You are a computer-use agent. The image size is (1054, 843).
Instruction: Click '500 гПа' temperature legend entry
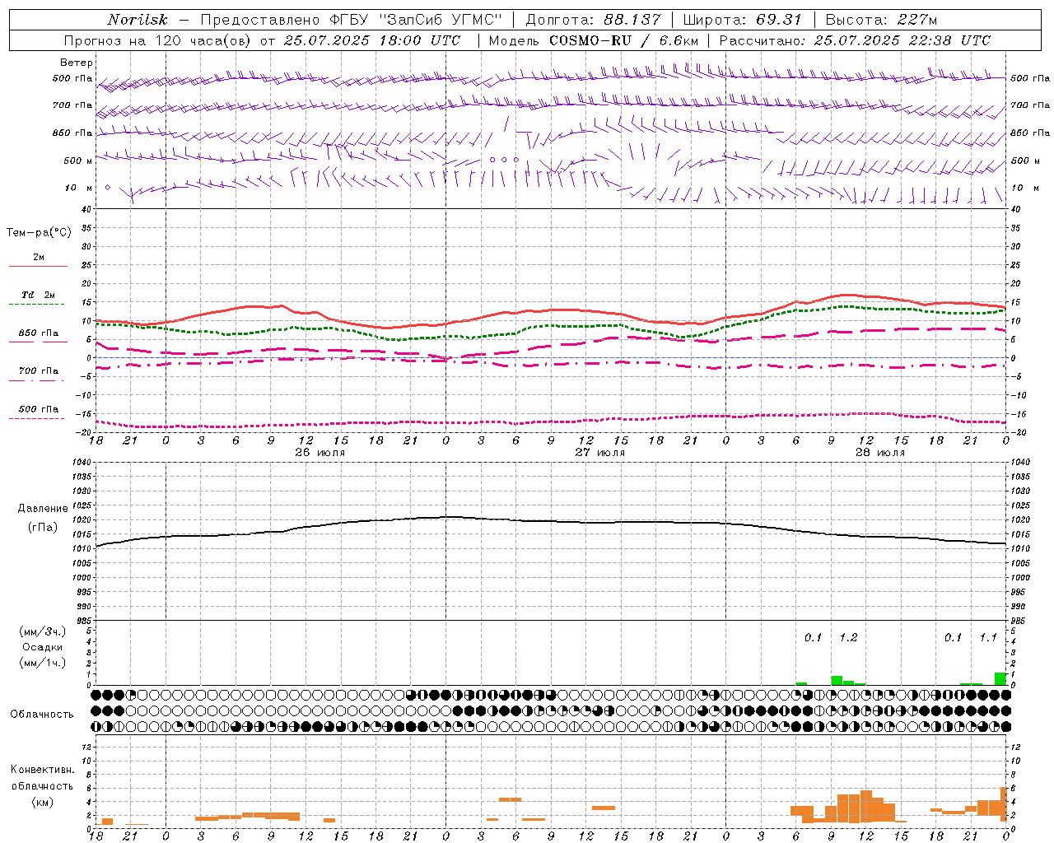tap(39, 409)
